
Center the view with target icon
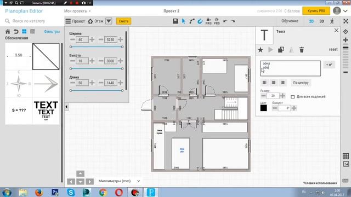coord(346,32)
